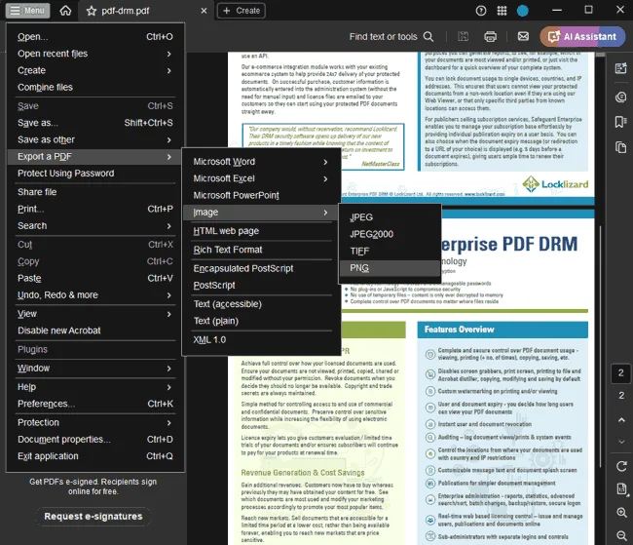Image resolution: width=633 pixels, height=545 pixels.
Task: Click the Home icon
Action: [65, 11]
